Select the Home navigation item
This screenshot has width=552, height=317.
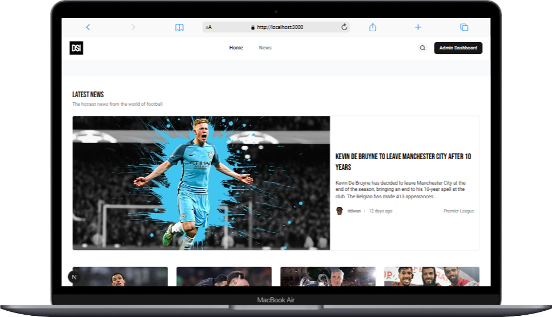point(236,48)
